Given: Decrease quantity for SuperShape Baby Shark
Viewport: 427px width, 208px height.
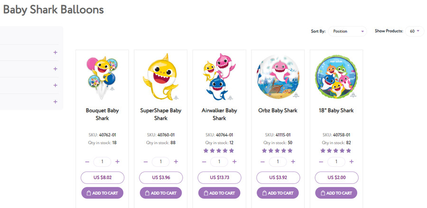Looking at the screenshot, I should coord(146,162).
